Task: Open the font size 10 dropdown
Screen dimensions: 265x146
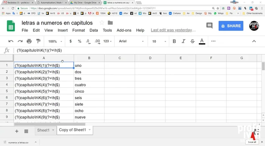Action: tap(159, 41)
